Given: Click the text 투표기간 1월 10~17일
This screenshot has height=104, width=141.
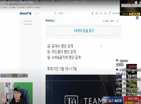Looking at the screenshot, I should [x=62, y=69].
